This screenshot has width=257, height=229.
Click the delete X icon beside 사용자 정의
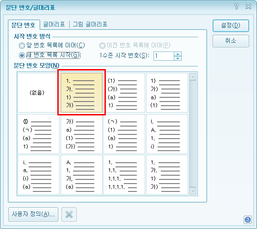tap(69, 214)
